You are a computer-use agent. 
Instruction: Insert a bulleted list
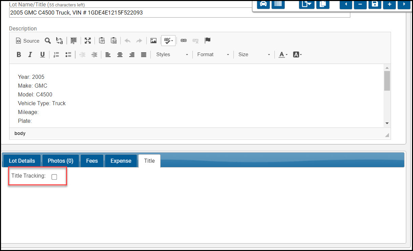[68, 54]
